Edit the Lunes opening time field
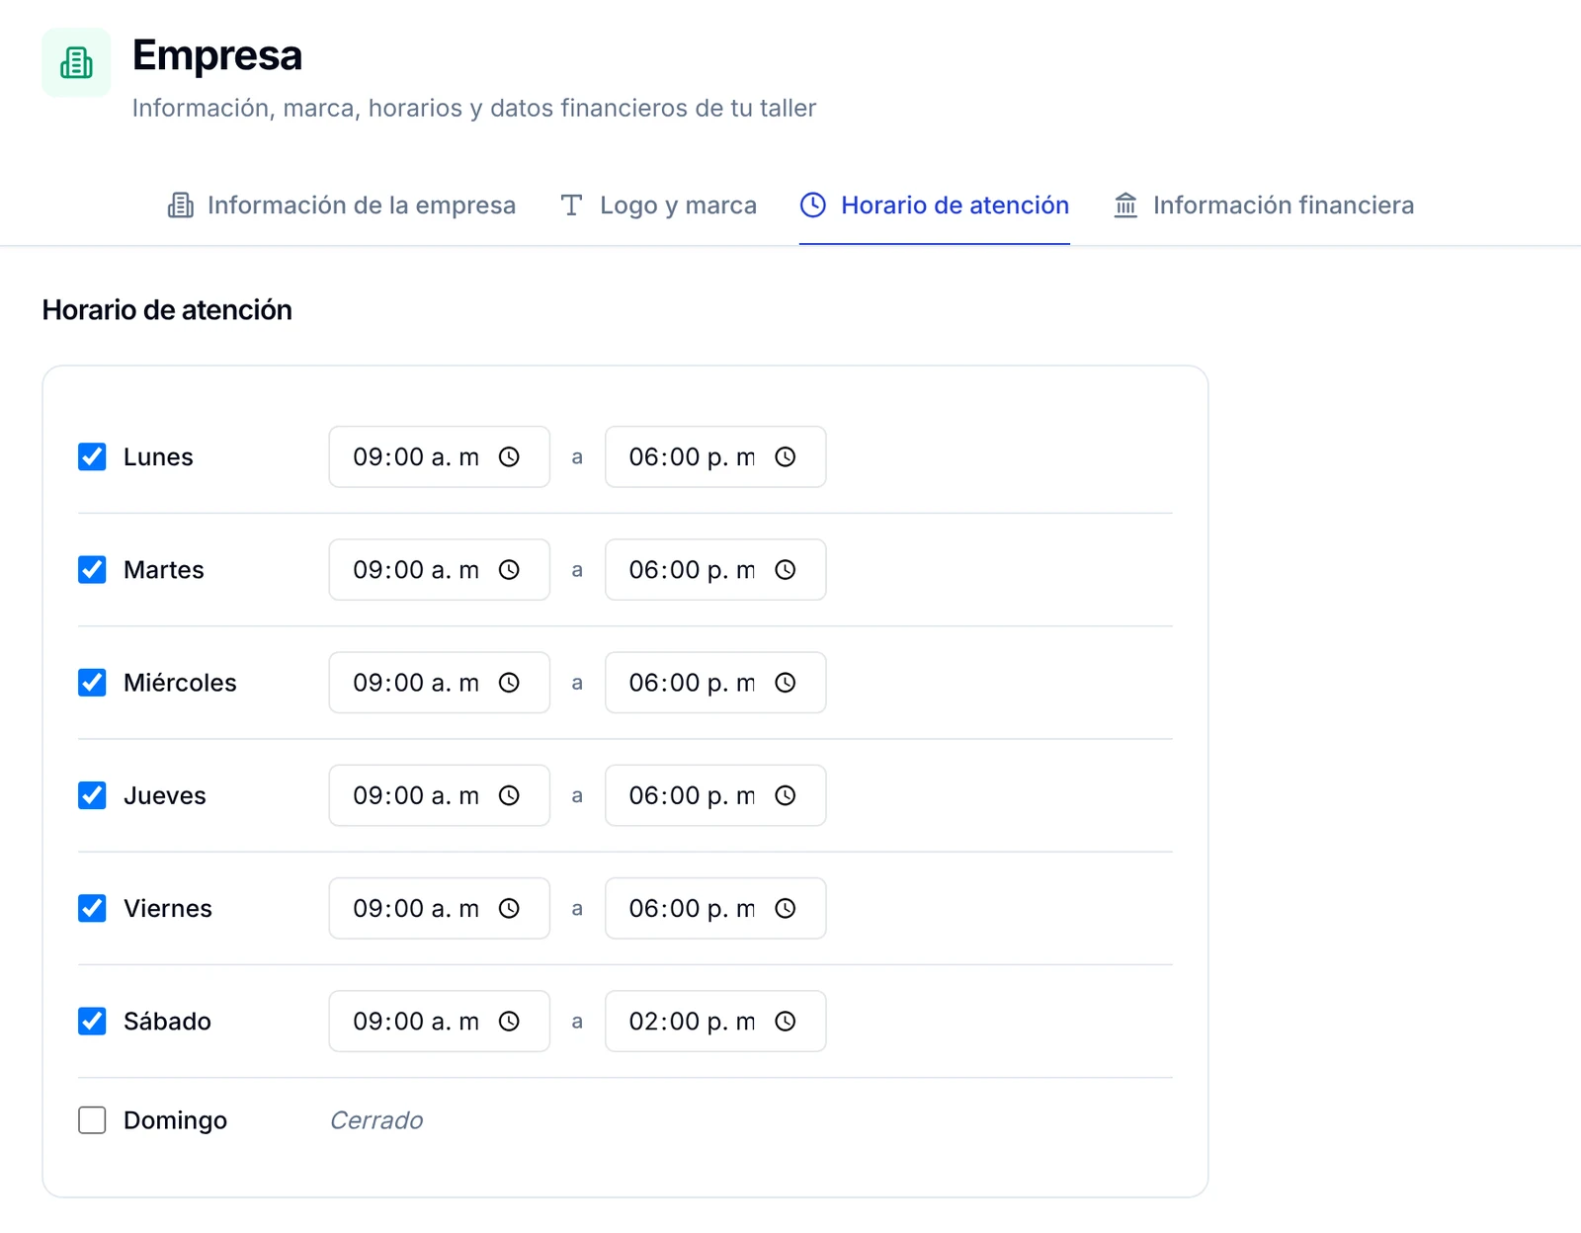This screenshot has height=1233, width=1581. coord(439,456)
